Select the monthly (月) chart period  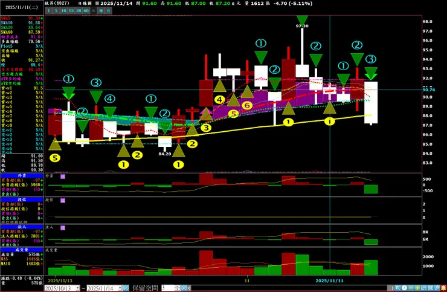pos(108,10)
